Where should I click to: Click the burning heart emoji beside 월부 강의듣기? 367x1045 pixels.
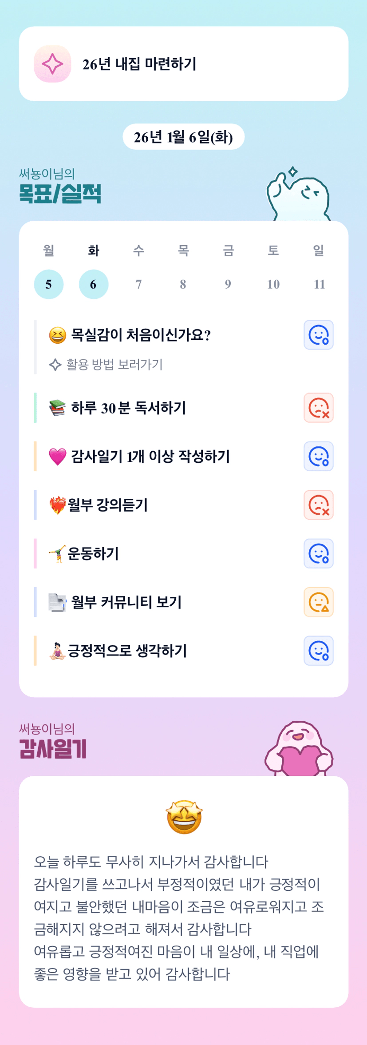(57, 505)
